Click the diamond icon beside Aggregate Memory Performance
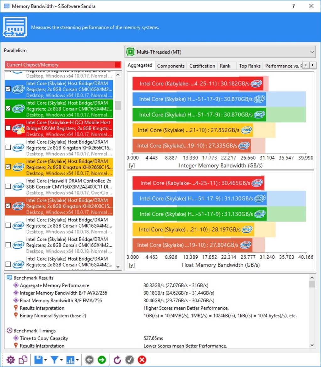This screenshot has width=321, height=367. pyautogui.click(x=16, y=285)
